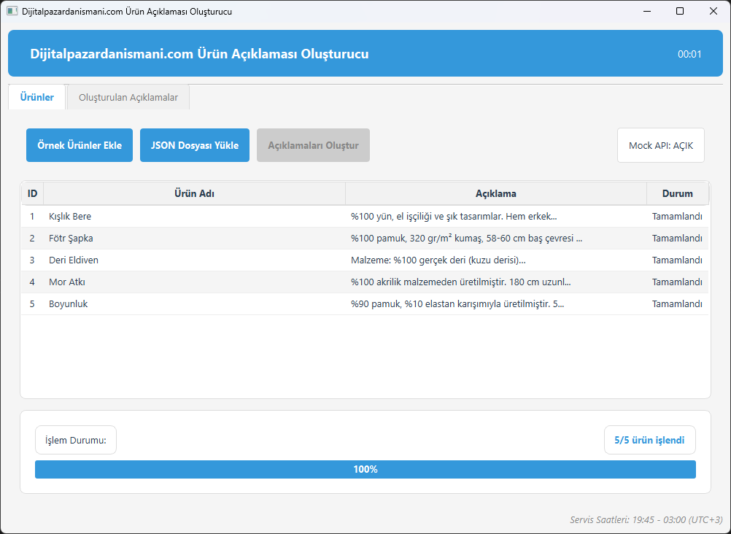Click ID cell 2 in the table
Image resolution: width=731 pixels, height=534 pixels.
[32, 239]
